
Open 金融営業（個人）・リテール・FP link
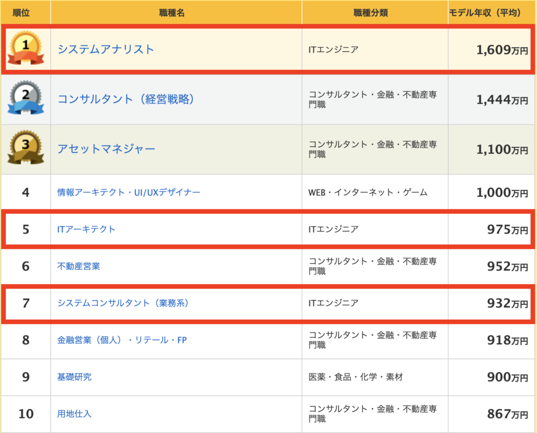click(x=122, y=340)
